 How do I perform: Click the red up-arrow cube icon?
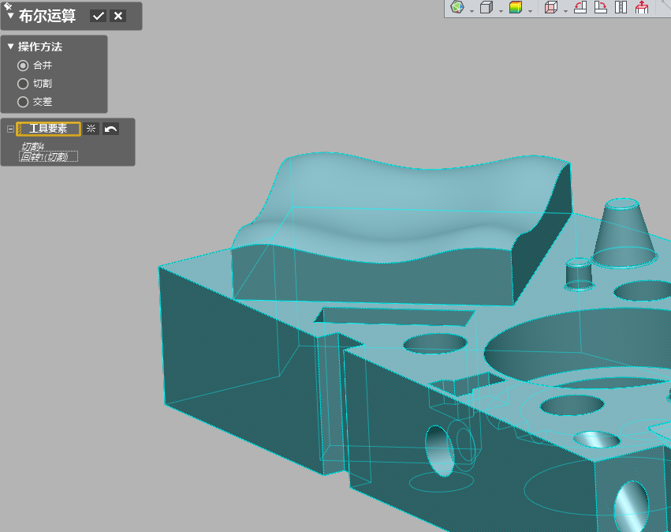click(642, 8)
